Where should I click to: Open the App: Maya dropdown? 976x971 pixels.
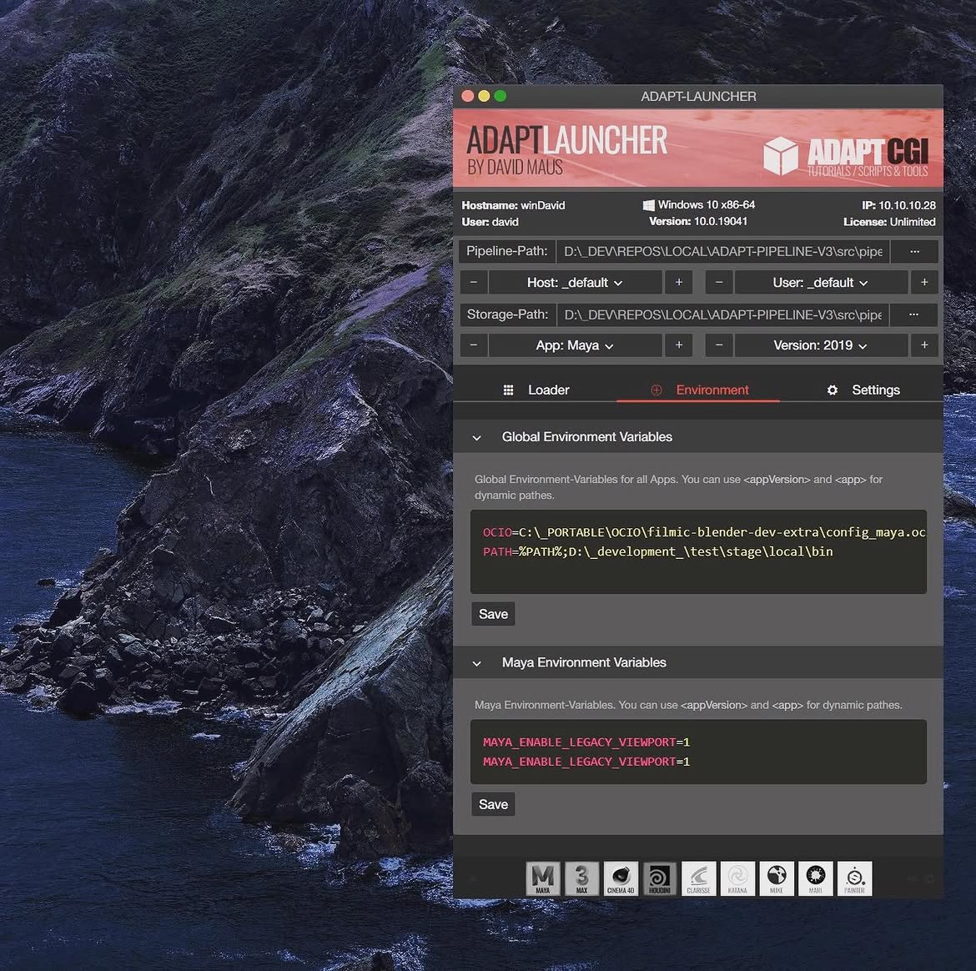(575, 345)
